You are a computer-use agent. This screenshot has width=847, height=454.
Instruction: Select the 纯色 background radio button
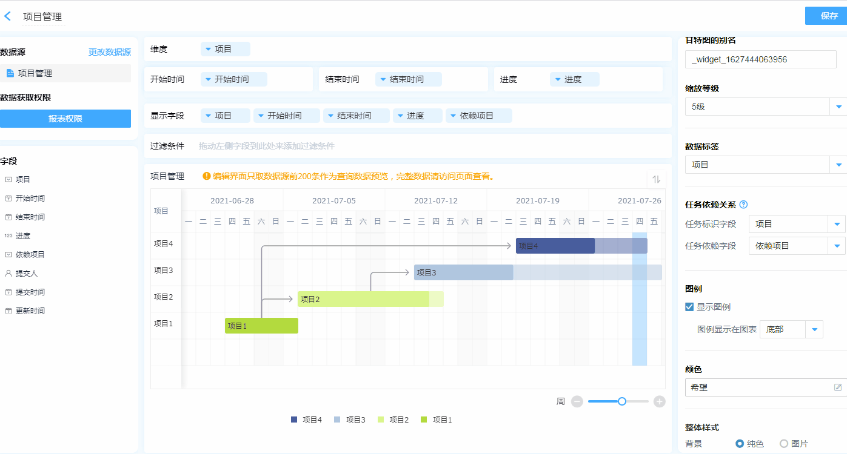740,444
